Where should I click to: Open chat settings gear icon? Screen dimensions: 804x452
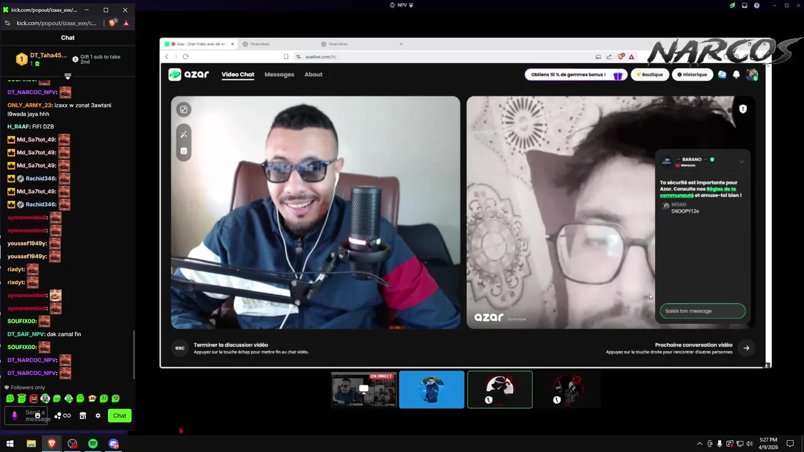click(97, 416)
